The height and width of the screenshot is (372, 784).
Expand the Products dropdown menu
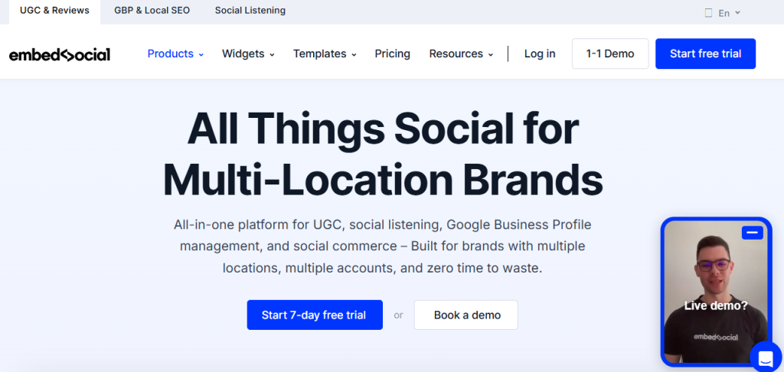pyautogui.click(x=175, y=54)
